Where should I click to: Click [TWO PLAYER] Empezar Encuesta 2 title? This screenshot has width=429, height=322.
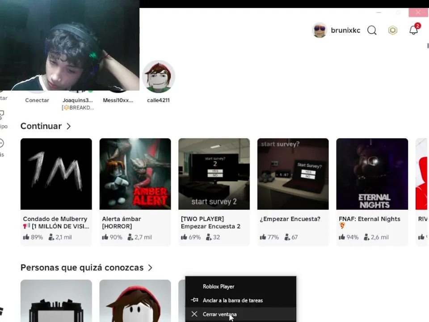click(x=210, y=223)
